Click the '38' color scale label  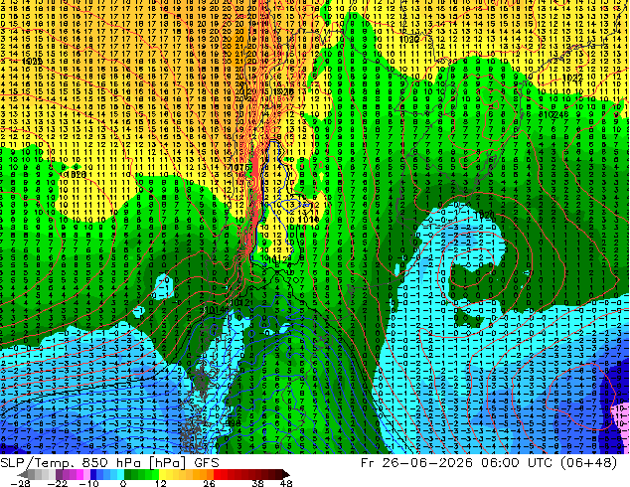pyautogui.click(x=257, y=483)
